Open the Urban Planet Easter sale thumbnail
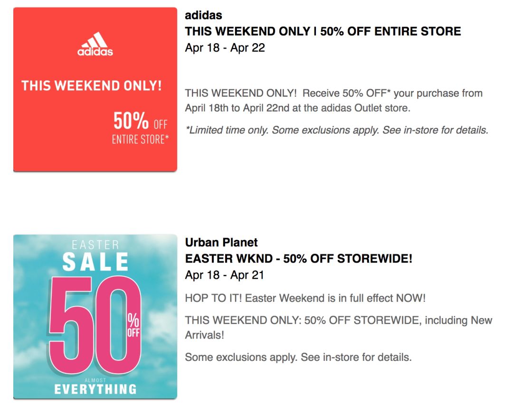The image size is (513, 414). [95, 317]
